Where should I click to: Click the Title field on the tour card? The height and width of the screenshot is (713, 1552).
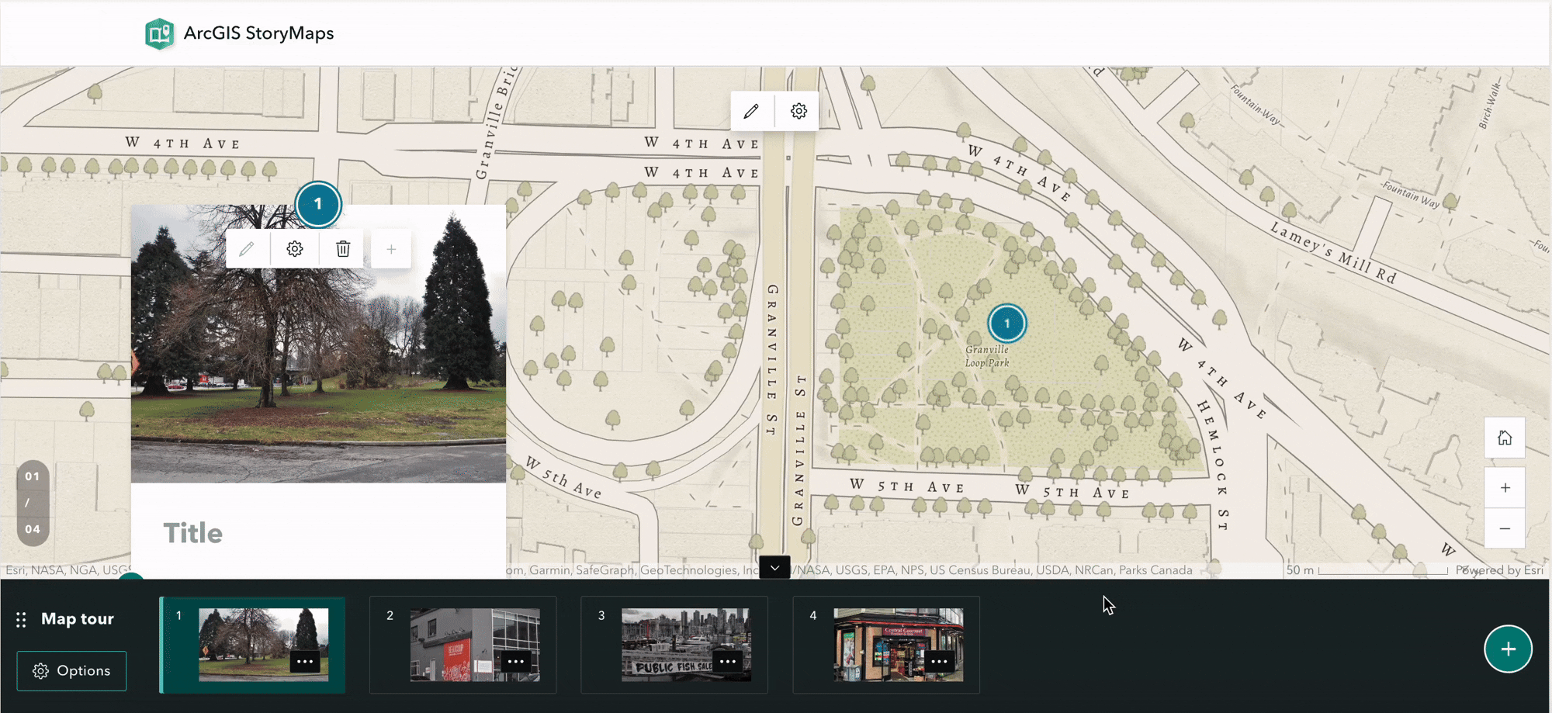tap(192, 532)
